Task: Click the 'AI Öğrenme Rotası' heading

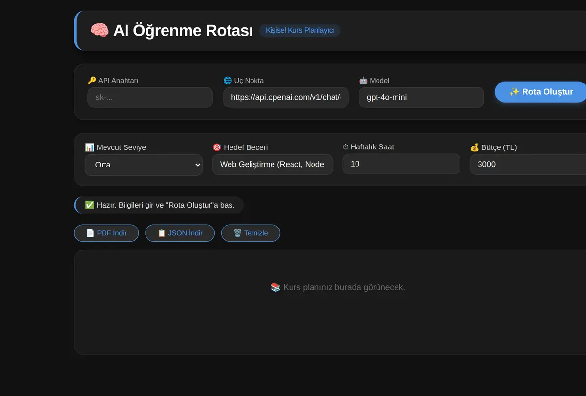Action: tap(183, 30)
